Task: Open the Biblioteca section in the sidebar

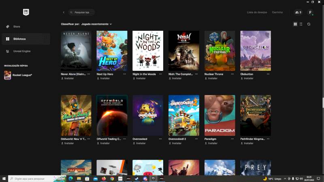Action: click(26, 39)
